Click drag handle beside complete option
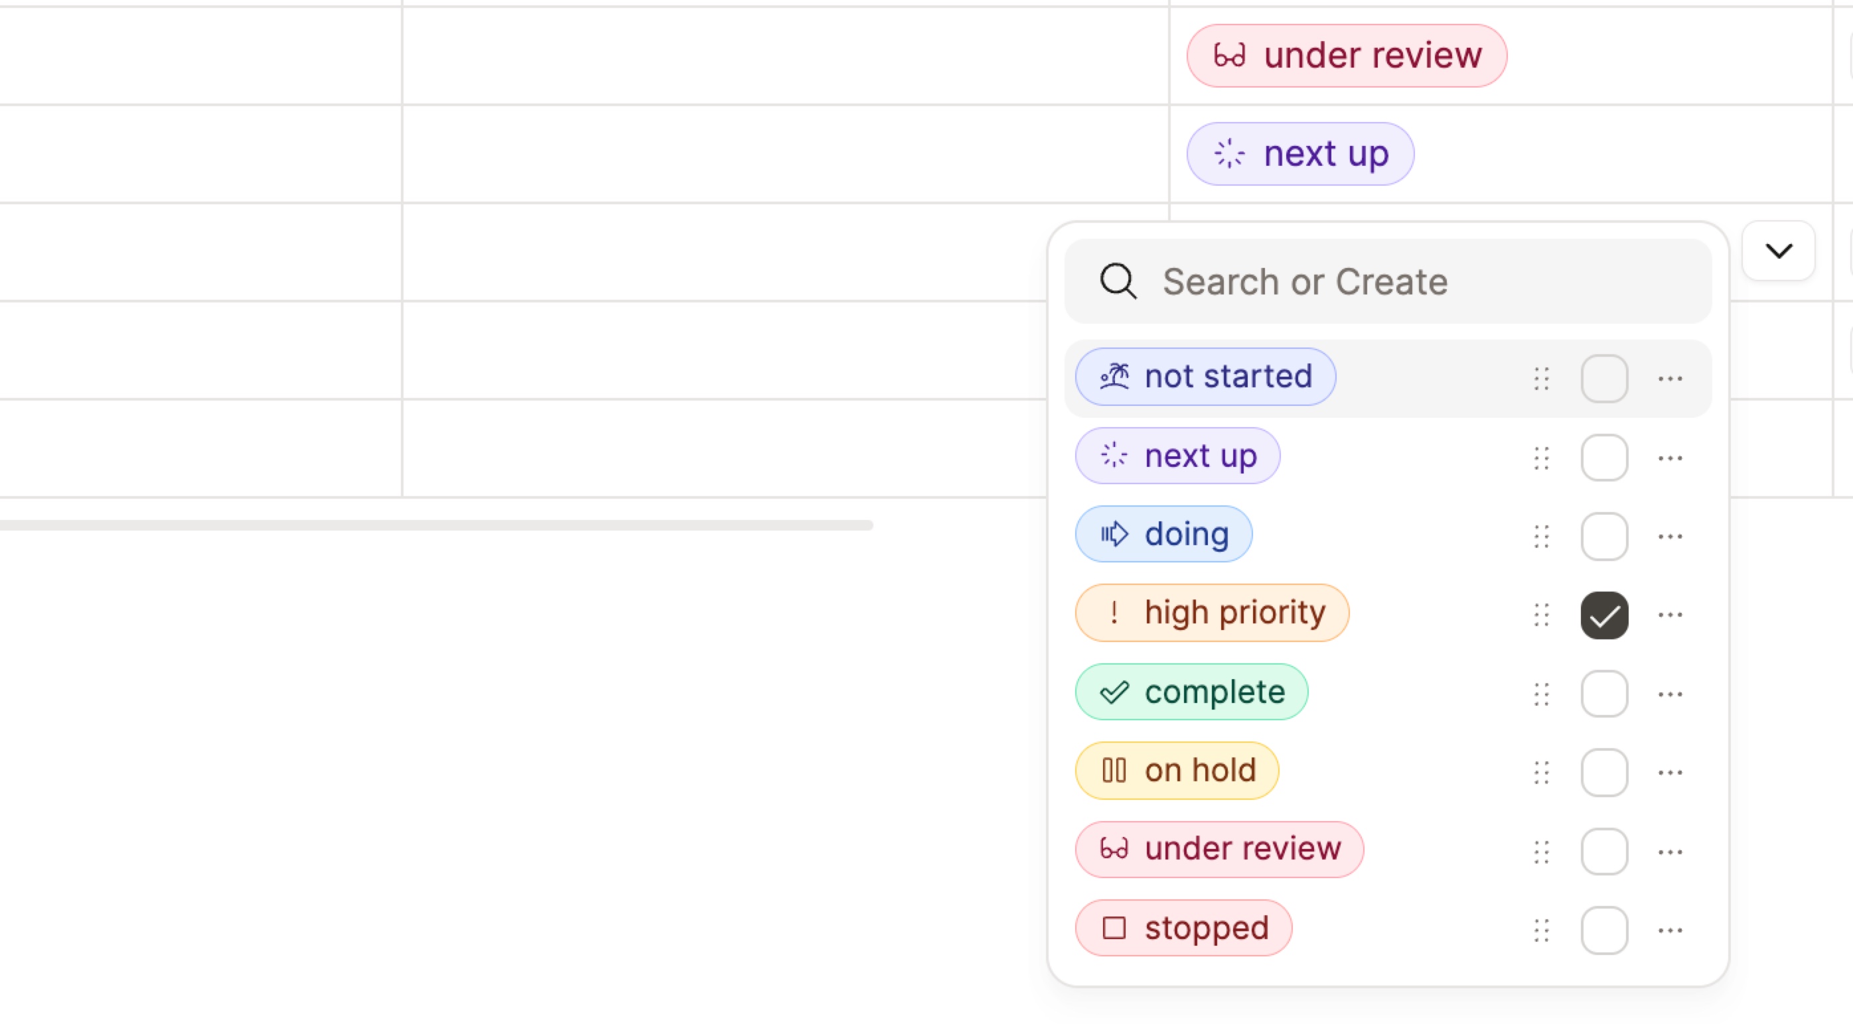The height and width of the screenshot is (1024, 1853). pos(1541,694)
